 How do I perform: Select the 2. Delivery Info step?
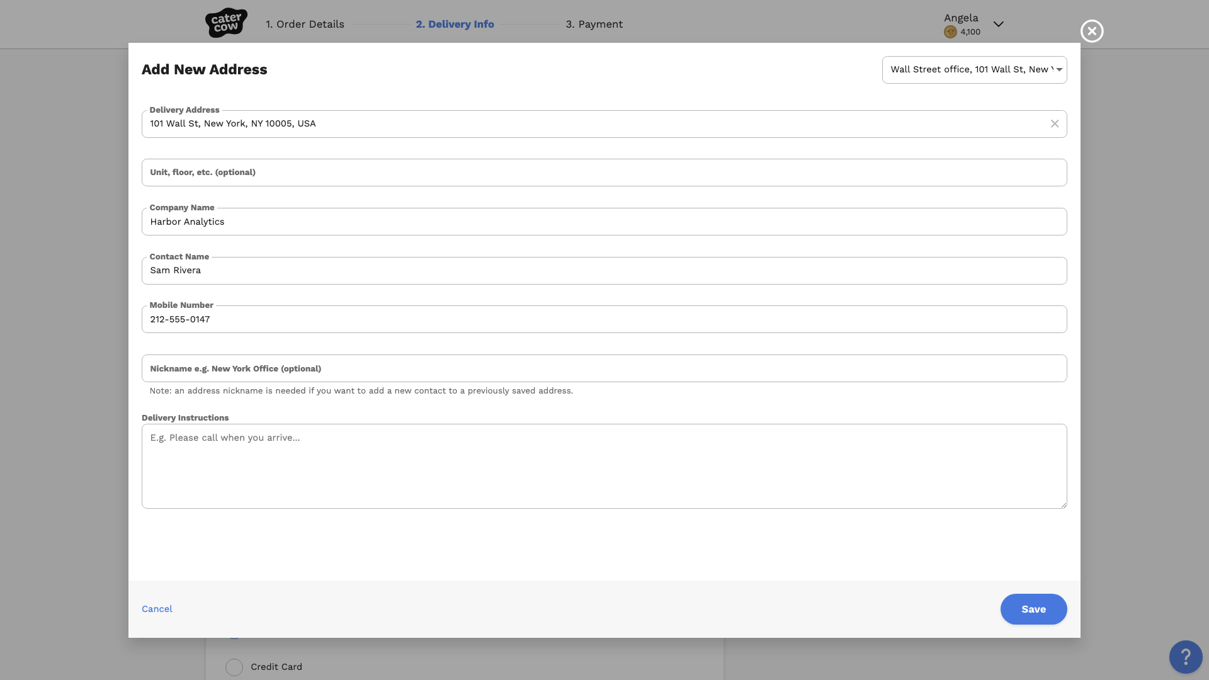click(455, 24)
